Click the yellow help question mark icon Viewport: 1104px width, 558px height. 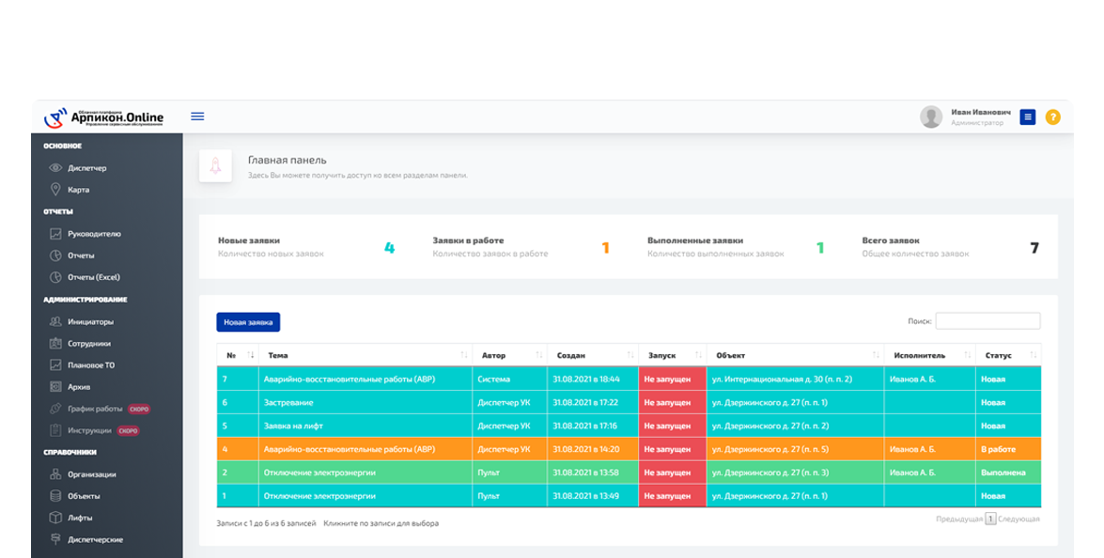(x=1052, y=117)
